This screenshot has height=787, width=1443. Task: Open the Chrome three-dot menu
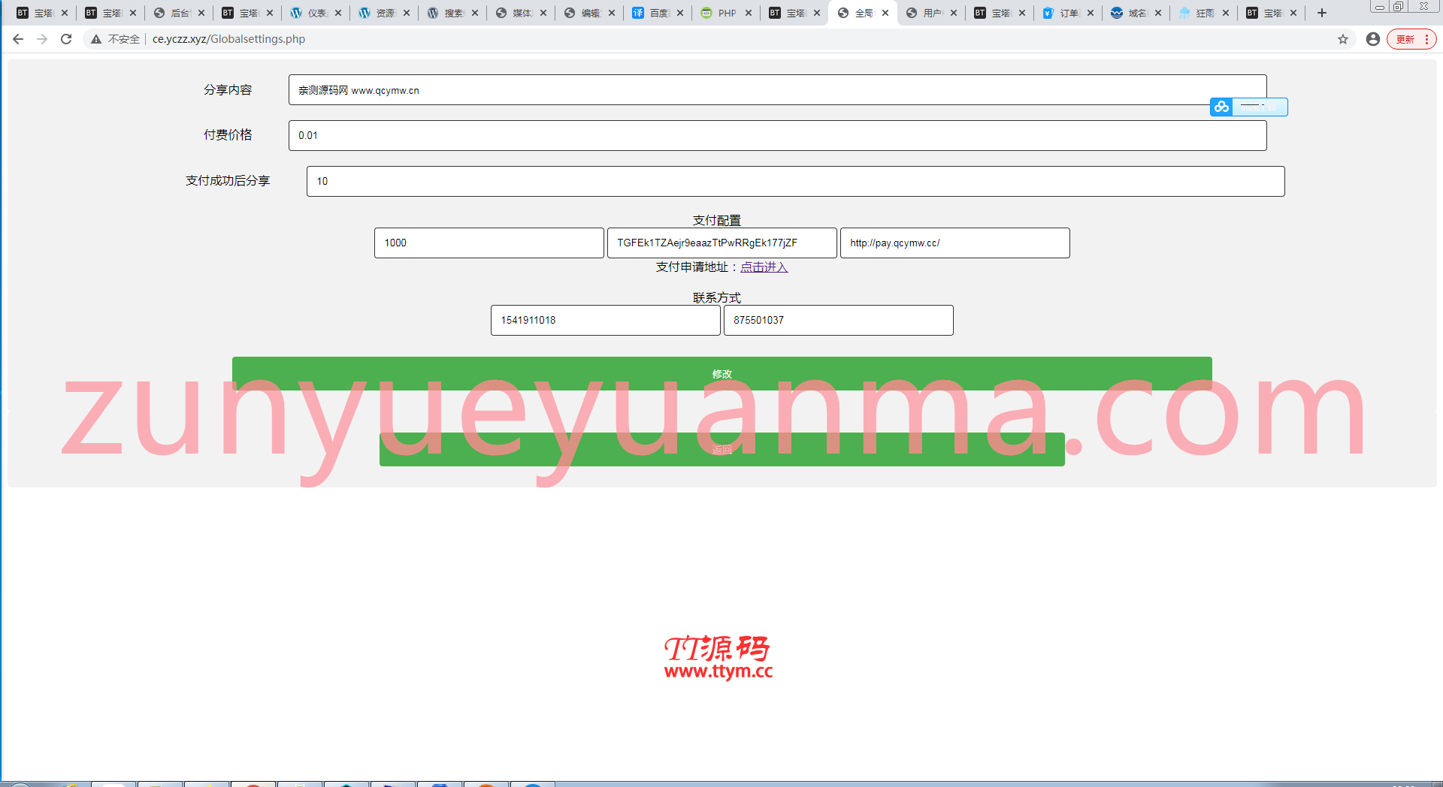click(x=1426, y=39)
